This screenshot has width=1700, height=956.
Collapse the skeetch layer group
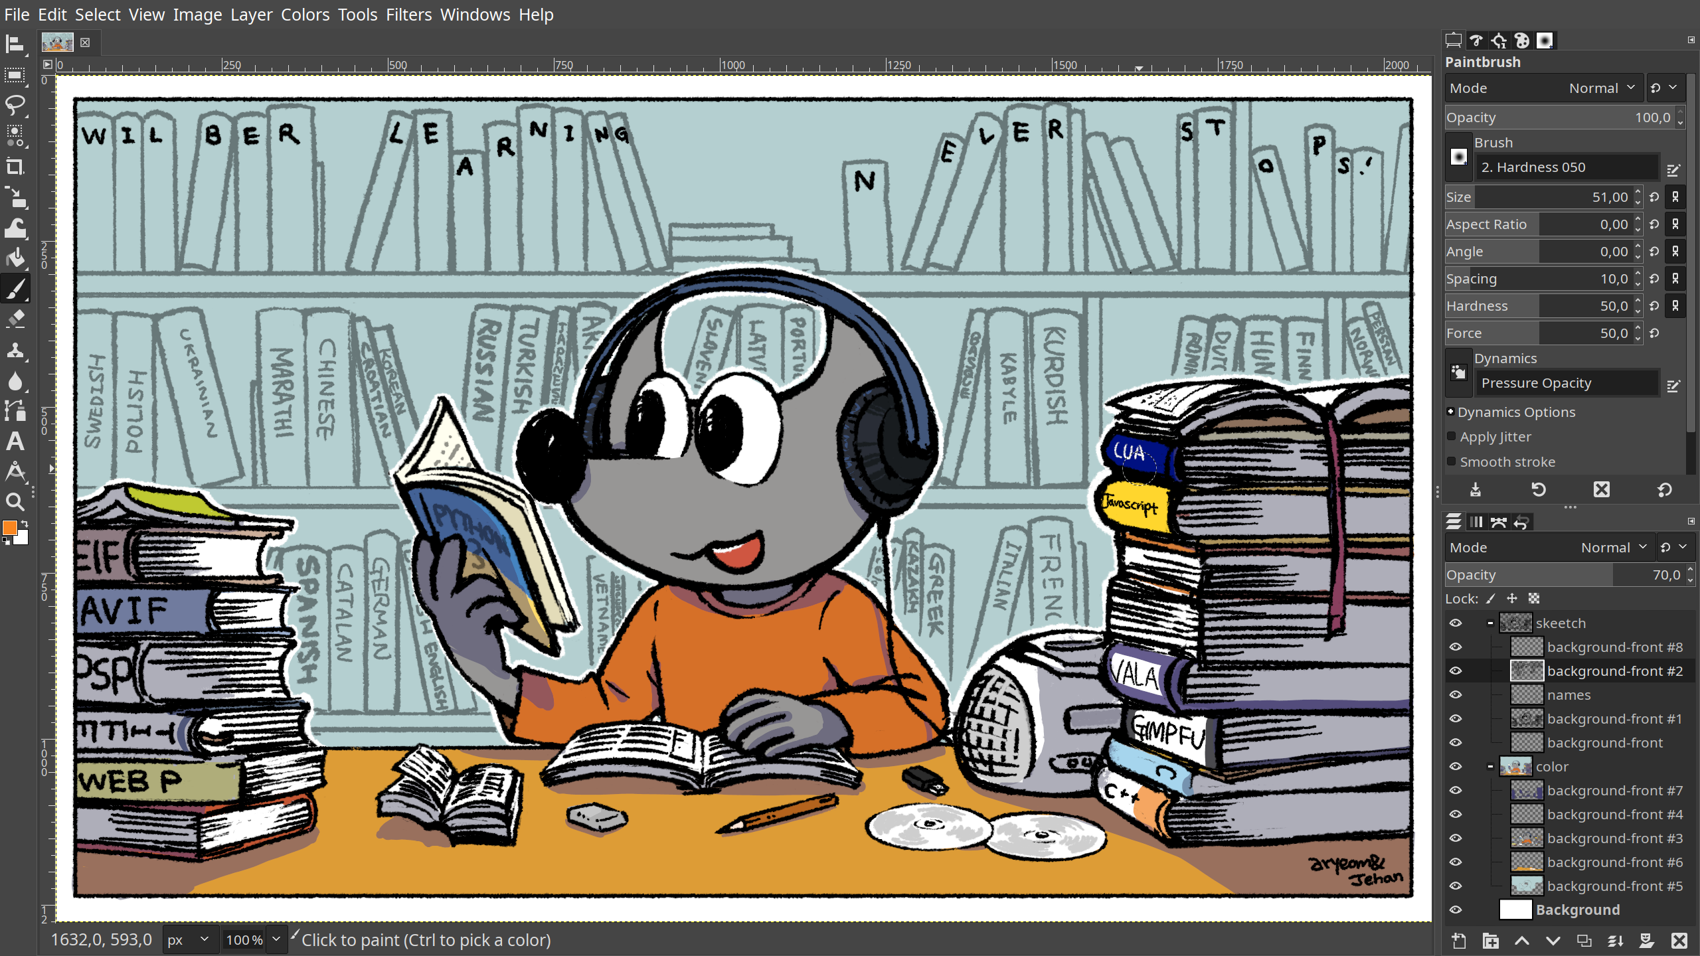point(1490,623)
